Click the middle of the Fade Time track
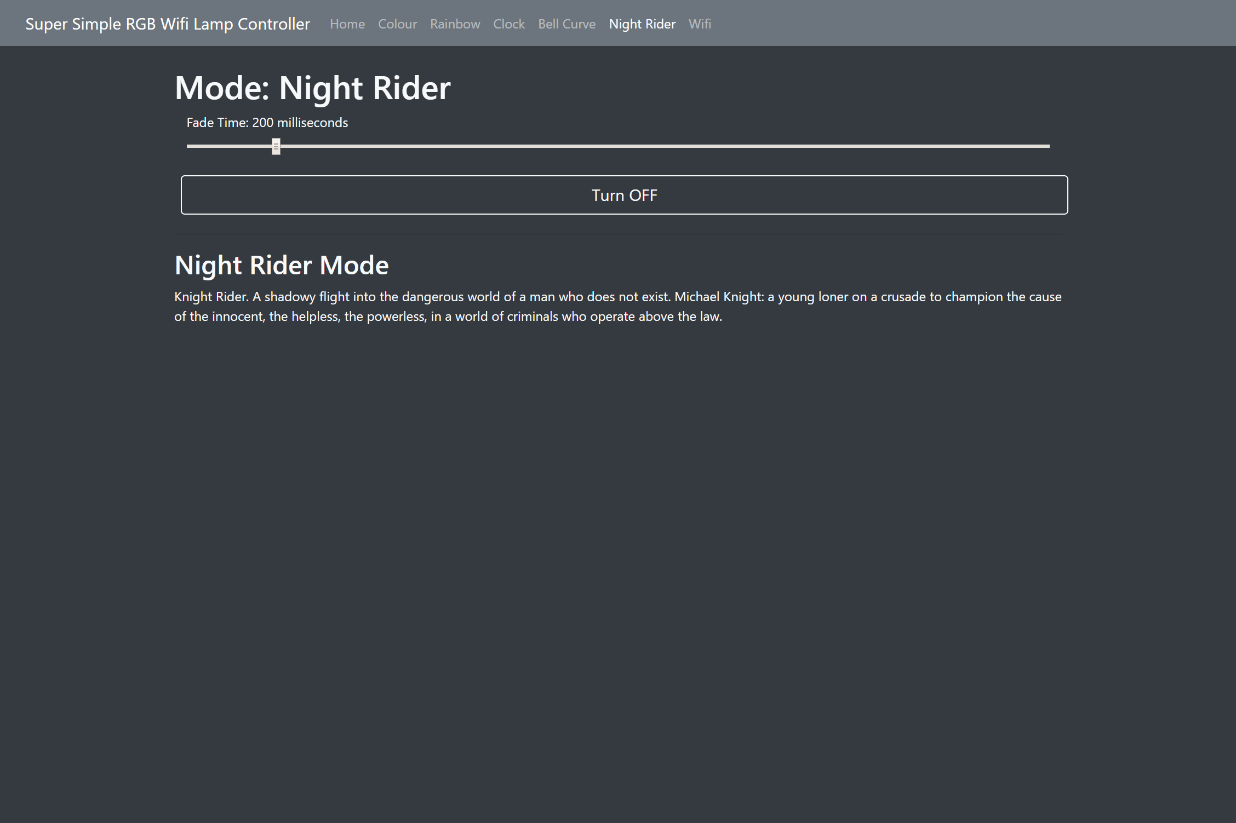Image resolution: width=1236 pixels, height=823 pixels. tap(618, 146)
